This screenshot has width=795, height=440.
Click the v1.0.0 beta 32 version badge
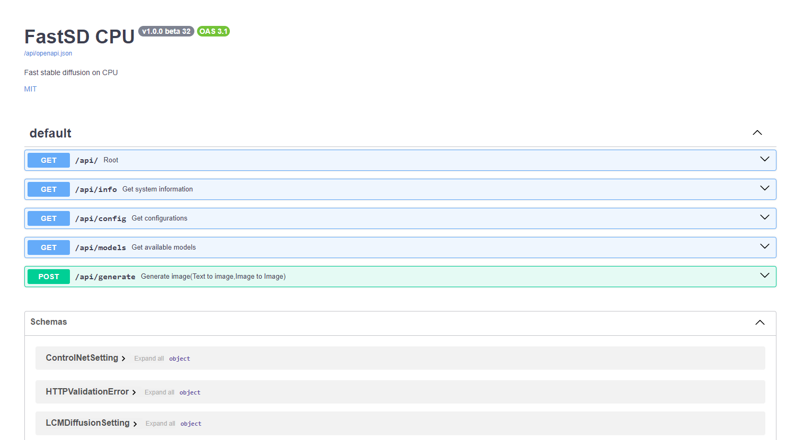click(x=166, y=31)
